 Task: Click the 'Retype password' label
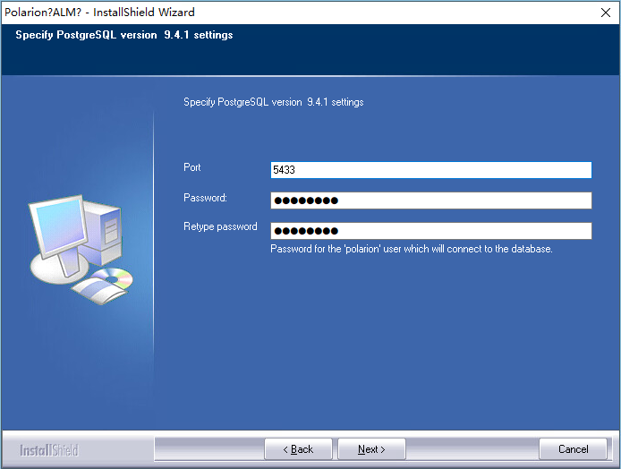click(220, 226)
